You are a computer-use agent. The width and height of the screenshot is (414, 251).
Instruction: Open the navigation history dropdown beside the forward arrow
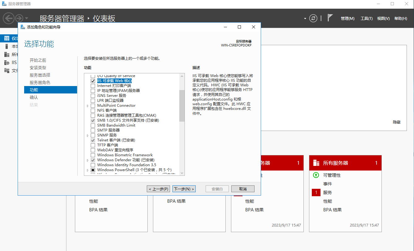coord(27,18)
